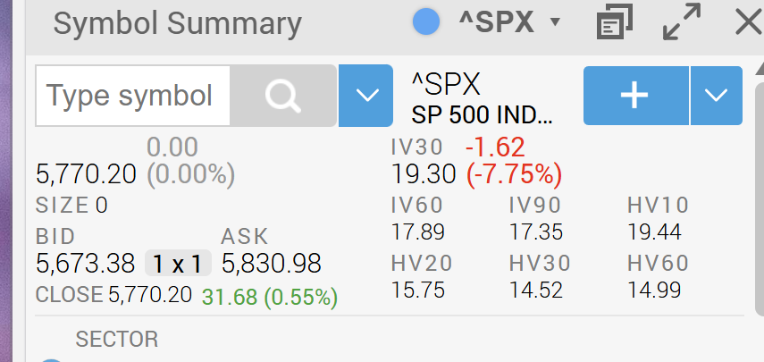This screenshot has height=362, width=764.
Task: Click the HV10 value 19.44
Action: [x=654, y=232]
